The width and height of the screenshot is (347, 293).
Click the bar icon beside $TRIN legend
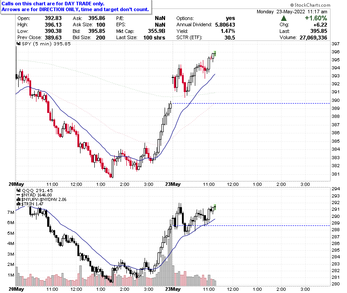point(19,204)
